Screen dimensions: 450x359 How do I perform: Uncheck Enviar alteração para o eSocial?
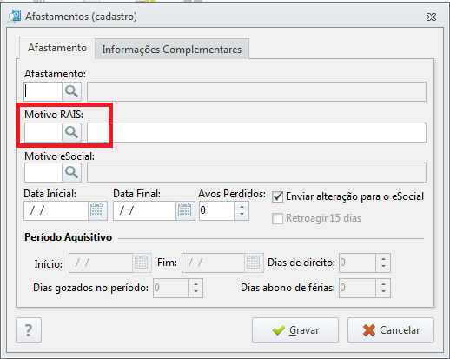[277, 196]
